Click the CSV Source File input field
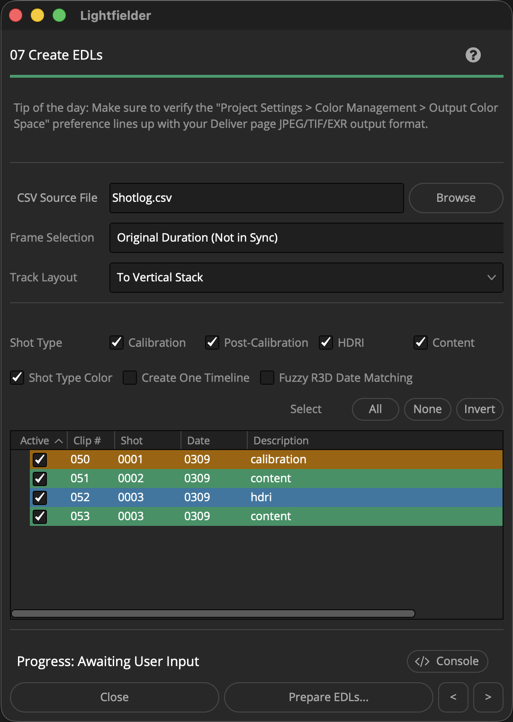This screenshot has width=513, height=722. [257, 198]
